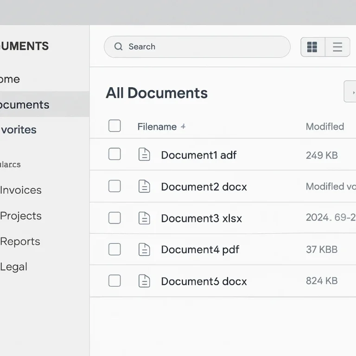Viewport: 356px width, 356px height.
Task: Open the file Document5 docx
Action: tap(204, 281)
